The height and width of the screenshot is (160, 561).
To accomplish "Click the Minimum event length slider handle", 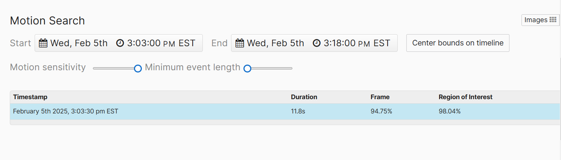I will (247, 68).
